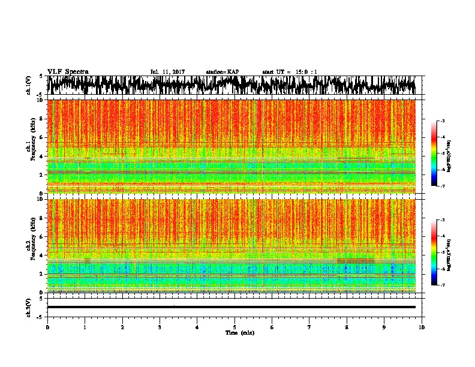Click the time axis tick label "8"
The image size is (475, 367).
point(347,327)
